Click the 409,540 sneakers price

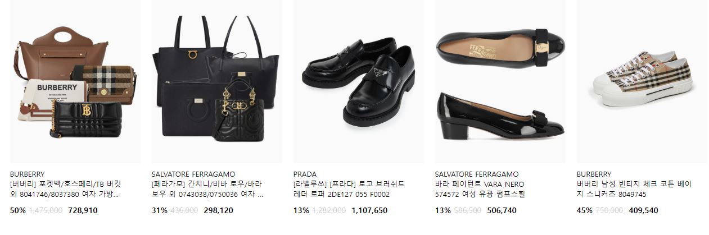point(643,211)
